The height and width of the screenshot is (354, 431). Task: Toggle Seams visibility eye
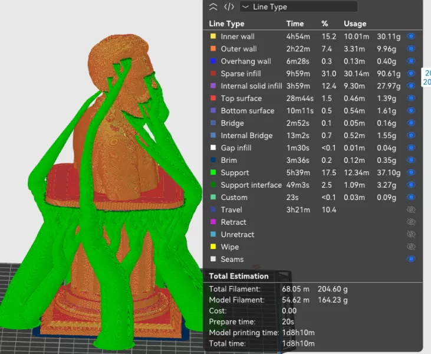pyautogui.click(x=411, y=259)
